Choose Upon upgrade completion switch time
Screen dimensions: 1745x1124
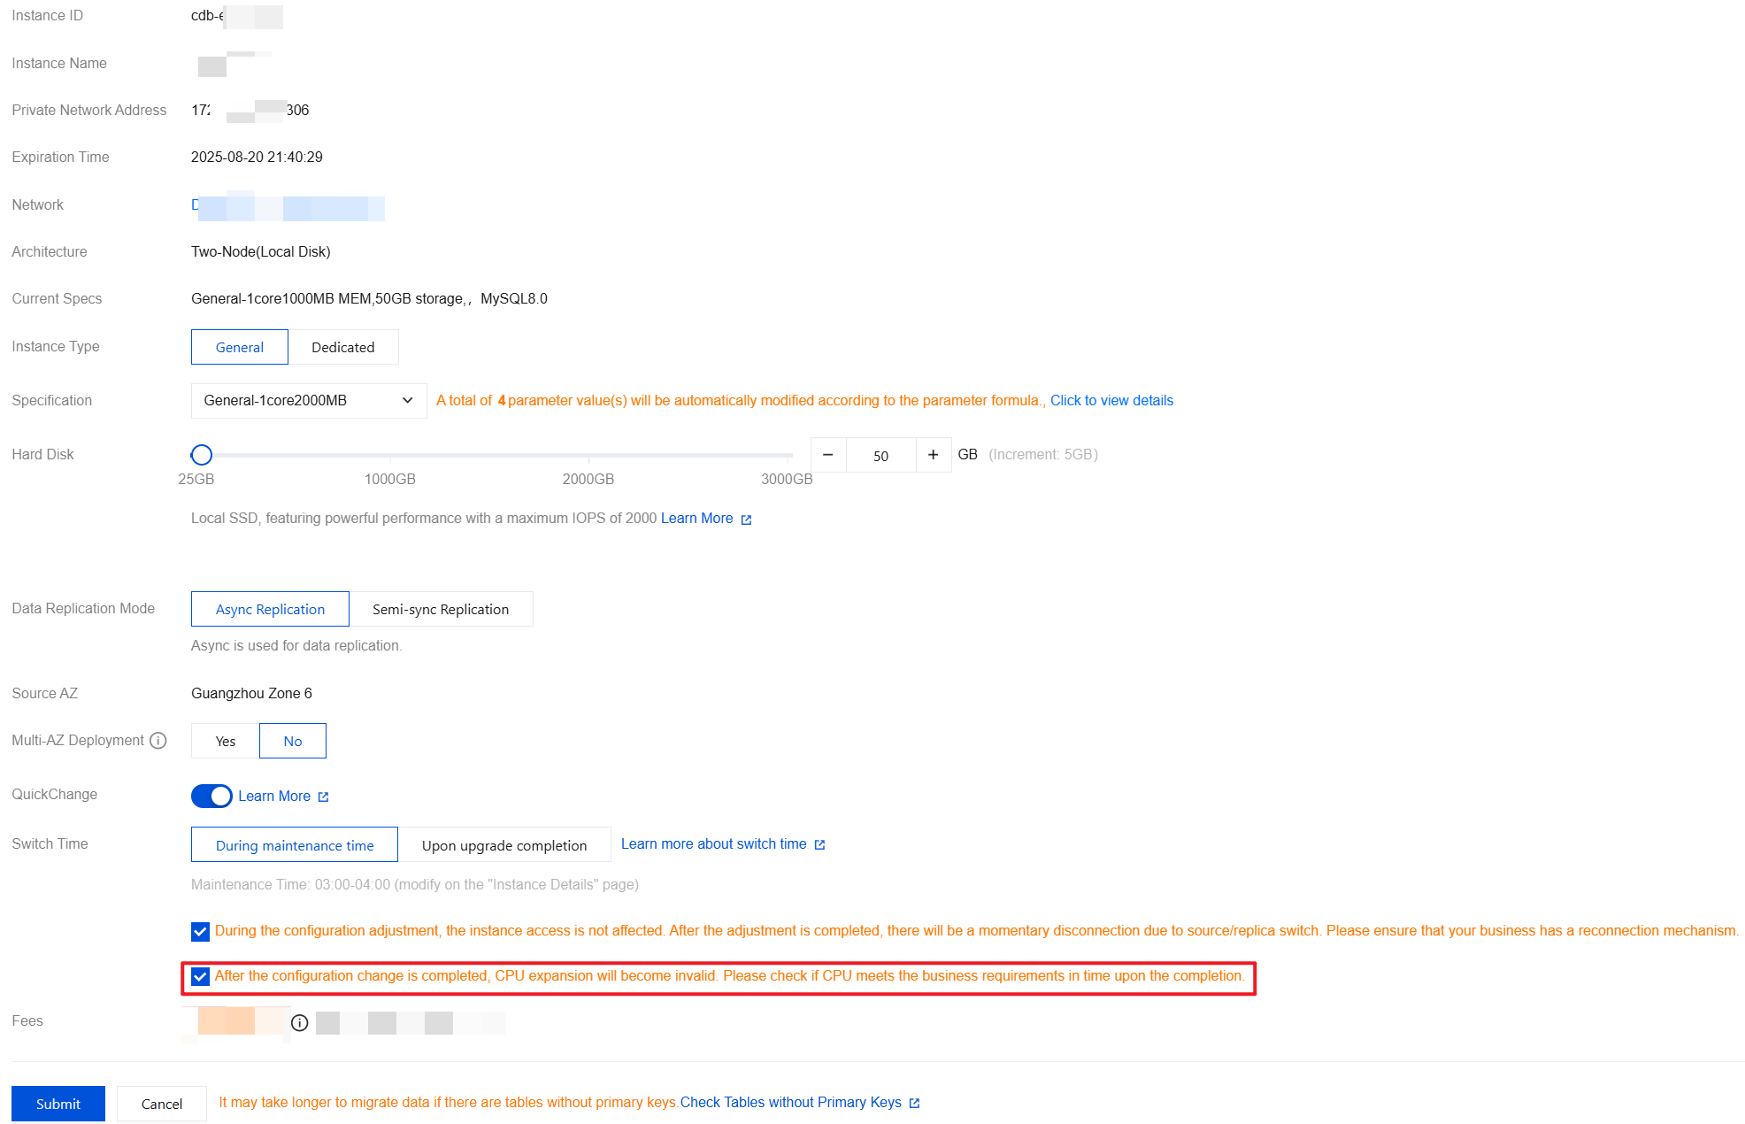coord(504,844)
